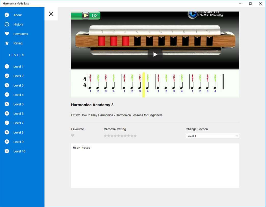Click the Level 6 number badge
The image size is (266, 207).
click(x=7, y=113)
